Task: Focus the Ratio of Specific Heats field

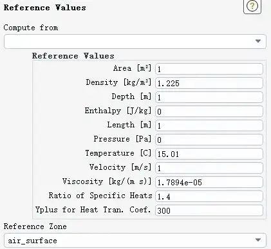Action: pyautogui.click(x=209, y=196)
